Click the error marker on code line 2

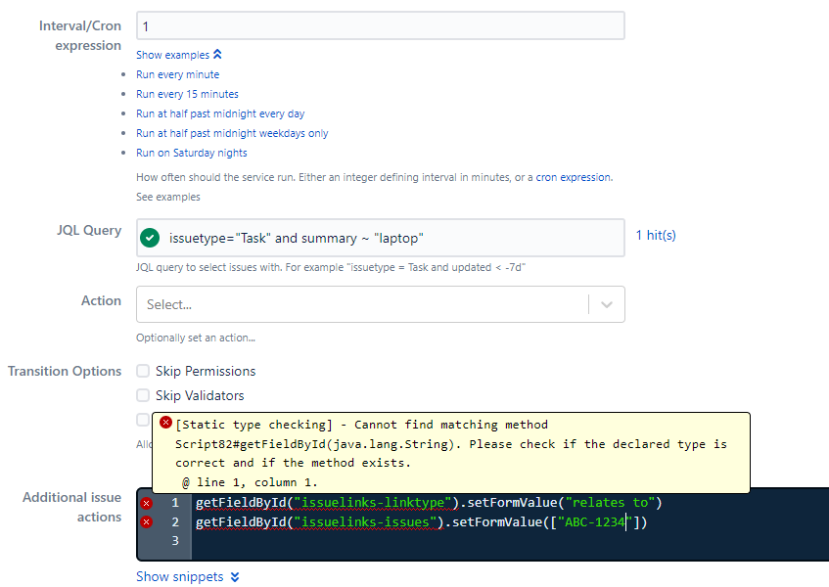pyautogui.click(x=147, y=522)
